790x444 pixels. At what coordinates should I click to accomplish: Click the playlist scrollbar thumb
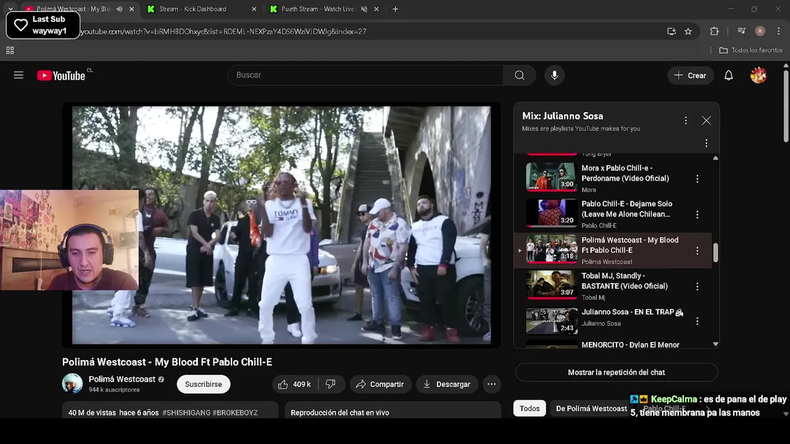tap(715, 252)
